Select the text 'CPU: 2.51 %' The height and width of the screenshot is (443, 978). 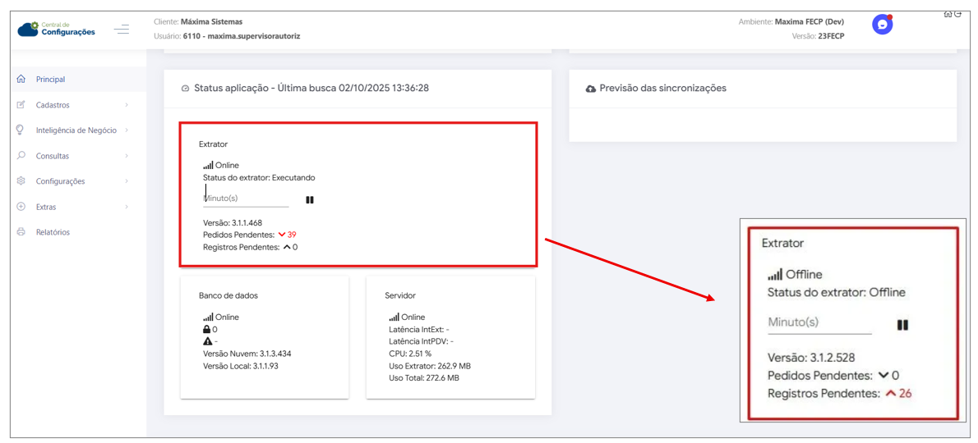click(410, 354)
